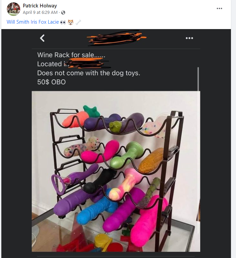Image resolution: width=236 pixels, height=258 pixels.
Task: Click the 'Does not come with the dog toys' line
Action: coord(88,73)
